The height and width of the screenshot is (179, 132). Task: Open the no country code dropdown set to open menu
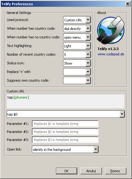pyautogui.click(x=77, y=37)
